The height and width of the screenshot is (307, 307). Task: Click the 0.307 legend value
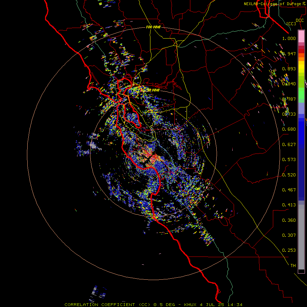click(x=289, y=235)
